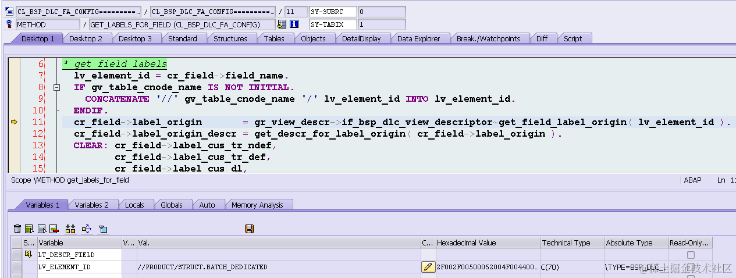Click the SY-SUBRC field
736x278 pixels.
[333, 12]
